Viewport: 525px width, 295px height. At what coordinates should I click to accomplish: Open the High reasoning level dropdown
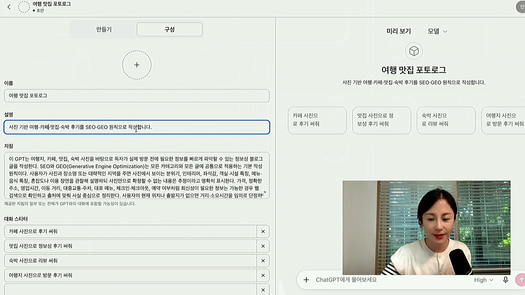(x=483, y=280)
